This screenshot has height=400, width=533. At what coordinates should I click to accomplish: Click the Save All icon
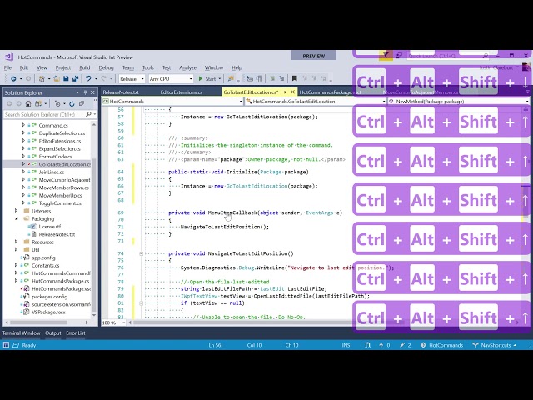[x=75, y=79]
